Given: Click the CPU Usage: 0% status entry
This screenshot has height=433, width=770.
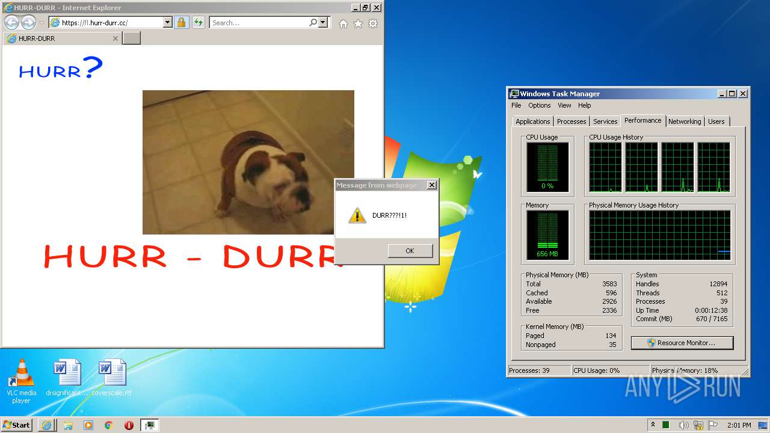Looking at the screenshot, I should 611,370.
